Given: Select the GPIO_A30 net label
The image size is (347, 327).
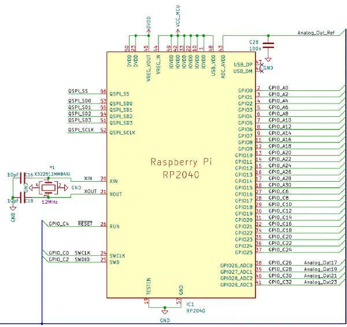Looking at the screenshot, I should (x=280, y=185).
